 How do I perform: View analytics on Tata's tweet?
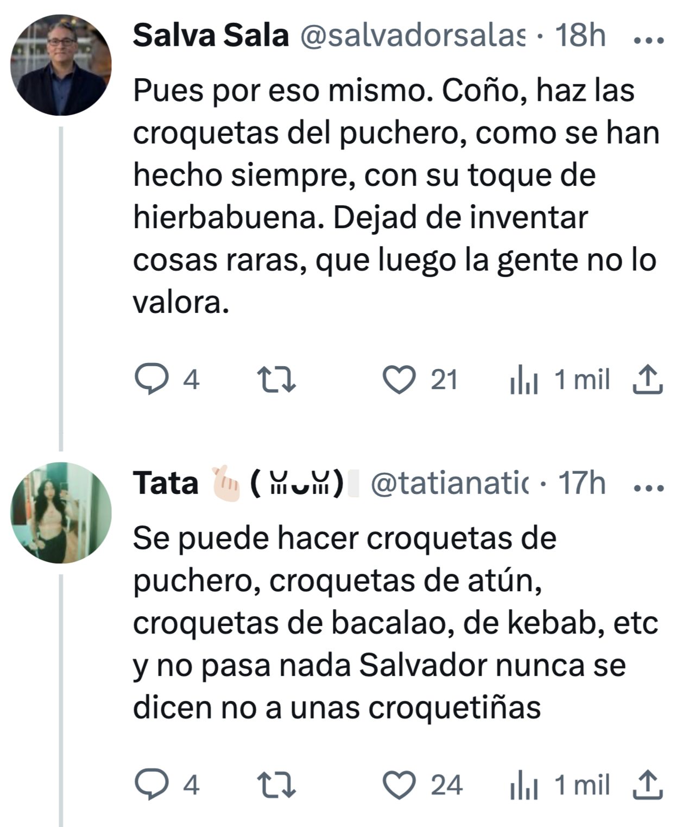(x=524, y=785)
